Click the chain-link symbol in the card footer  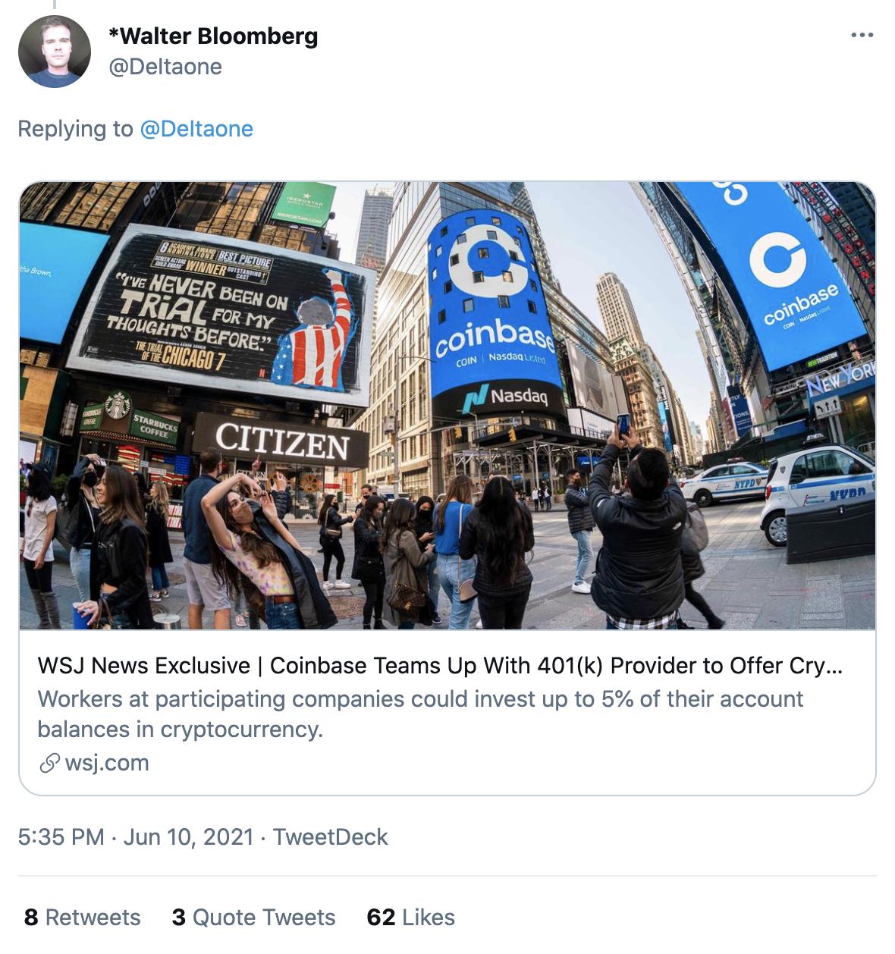pos(49,764)
